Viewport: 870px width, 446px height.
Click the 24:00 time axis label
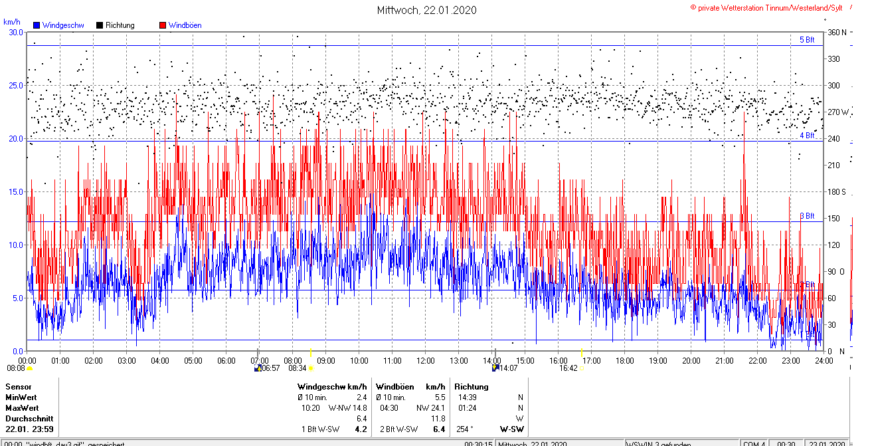pos(824,360)
